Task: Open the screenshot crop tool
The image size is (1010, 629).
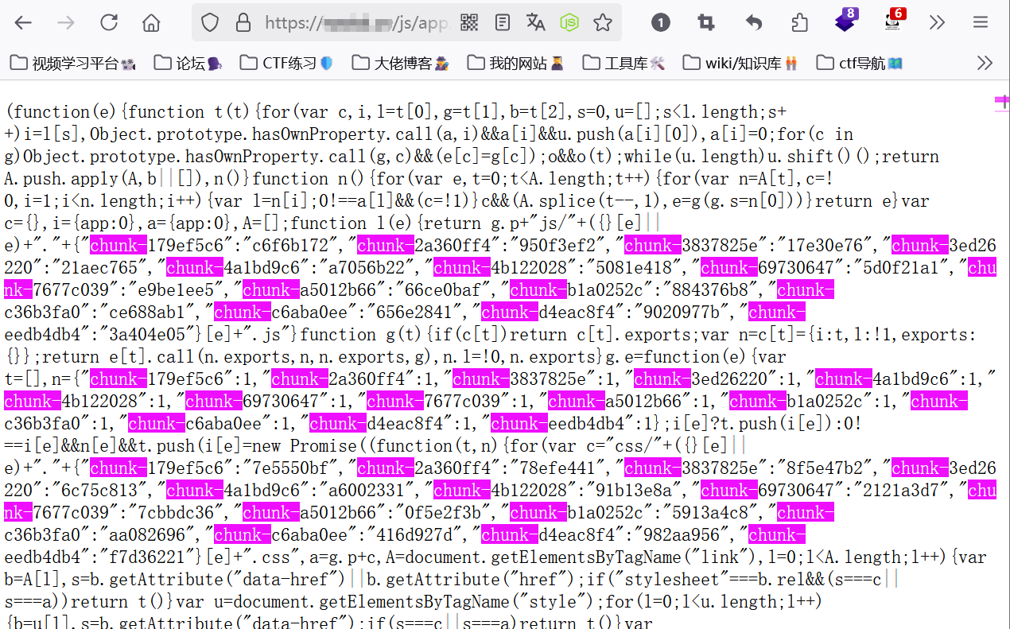Action: (706, 22)
